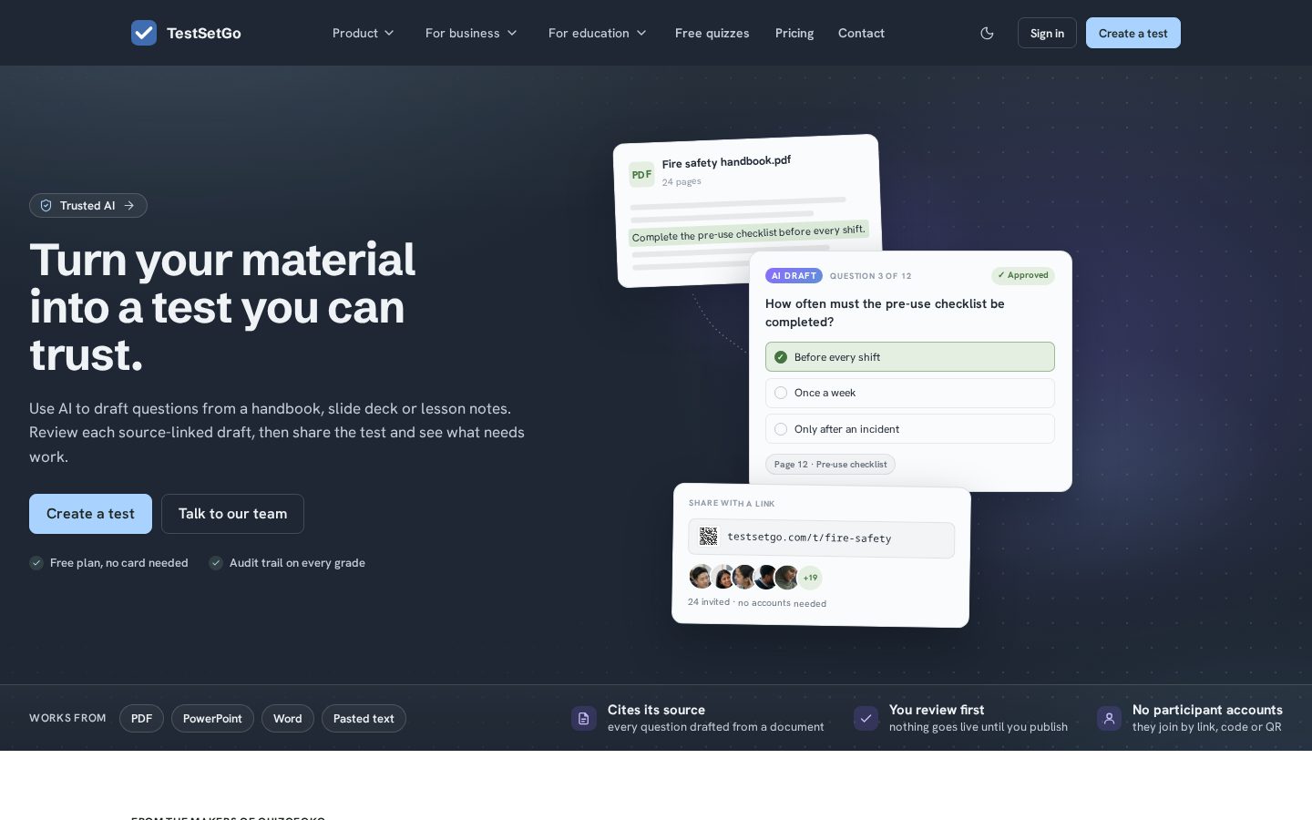
Task: Click the QR code icon beside share link
Action: [x=708, y=537]
